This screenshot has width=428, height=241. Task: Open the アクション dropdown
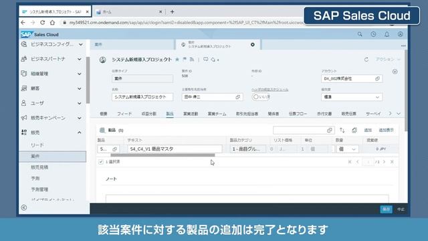388,60
